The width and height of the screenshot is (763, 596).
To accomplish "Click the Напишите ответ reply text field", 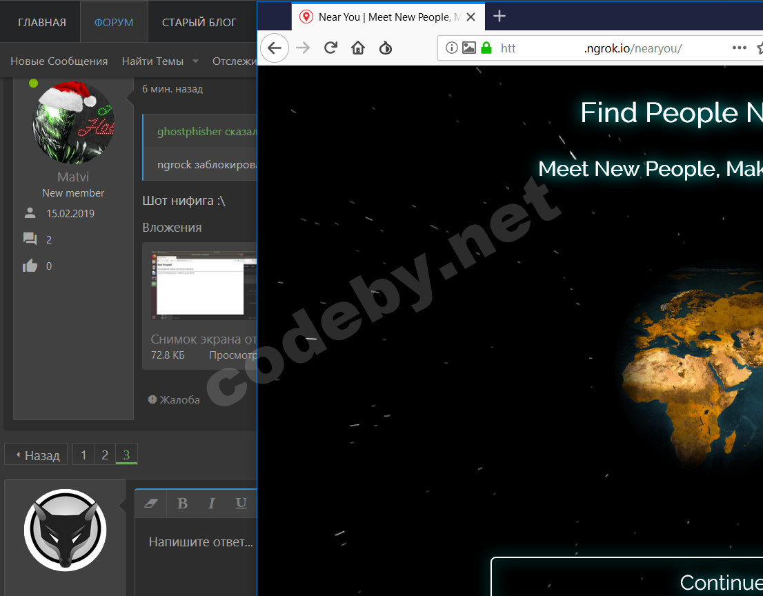I will (x=196, y=557).
